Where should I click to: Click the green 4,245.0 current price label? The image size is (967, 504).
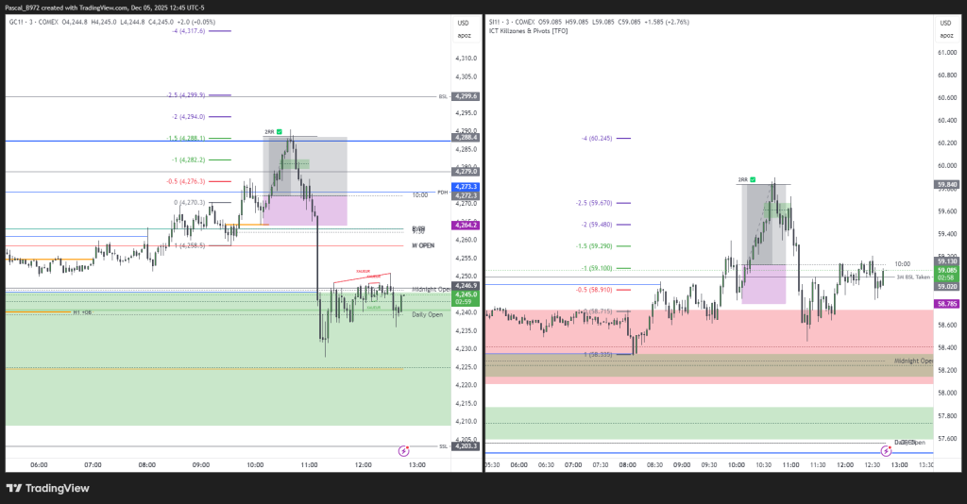[466, 294]
